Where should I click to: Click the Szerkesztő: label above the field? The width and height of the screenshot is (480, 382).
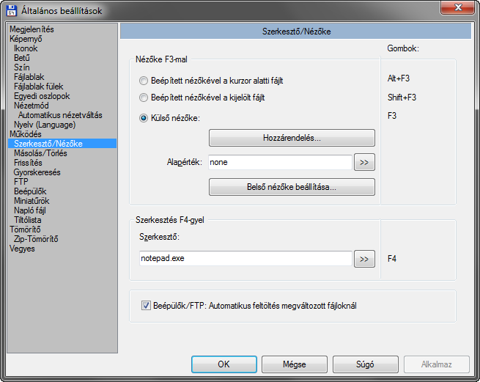click(159, 237)
